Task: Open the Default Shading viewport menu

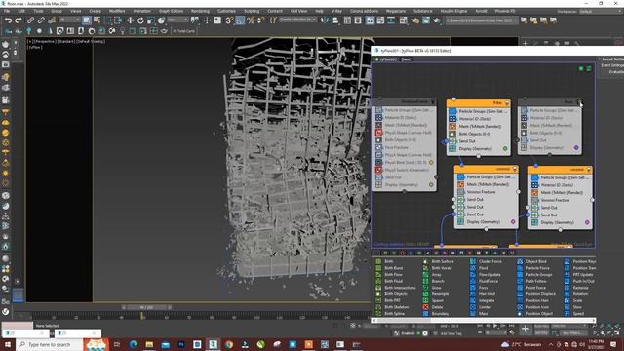Action: click(x=90, y=41)
